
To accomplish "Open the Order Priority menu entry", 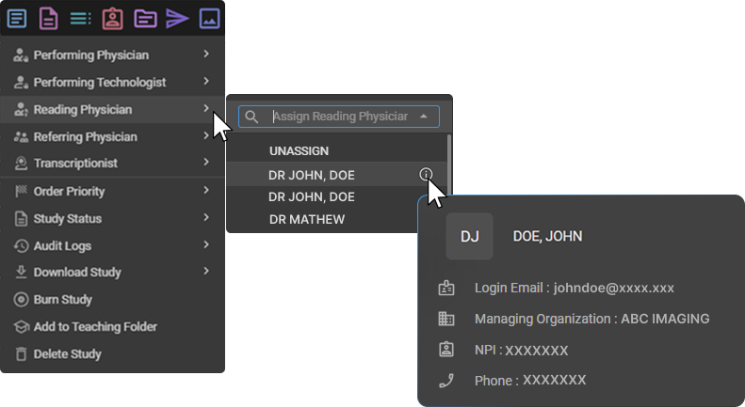I will click(x=112, y=191).
